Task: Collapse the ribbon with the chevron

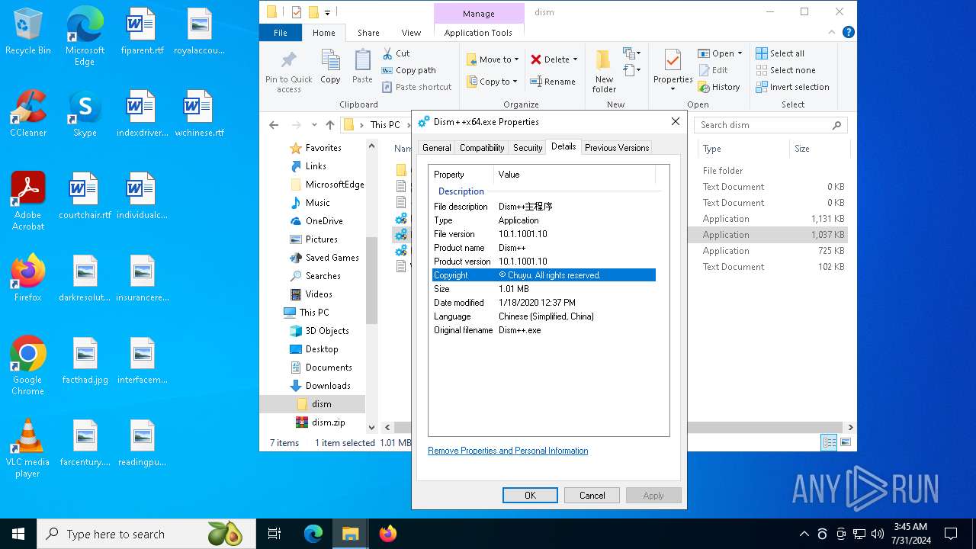Action: click(832, 33)
